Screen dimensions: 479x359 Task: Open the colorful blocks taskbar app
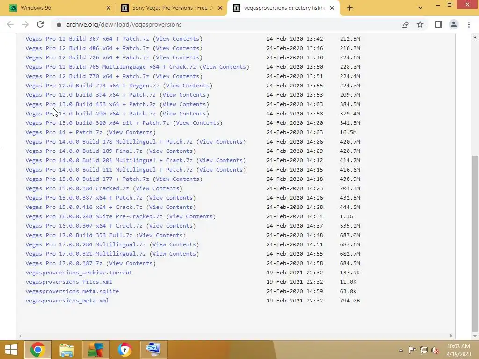click(95, 350)
